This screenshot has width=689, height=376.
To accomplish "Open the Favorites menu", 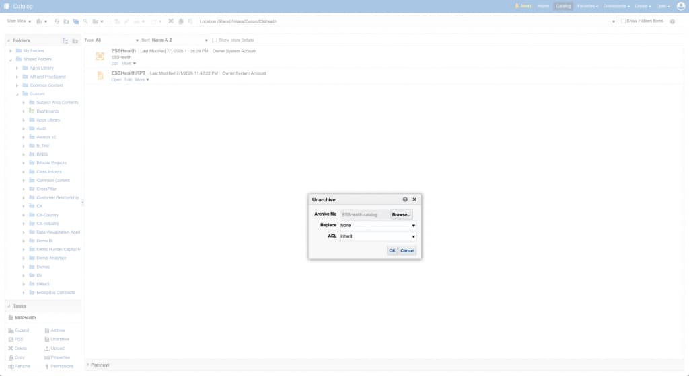I will [587, 6].
